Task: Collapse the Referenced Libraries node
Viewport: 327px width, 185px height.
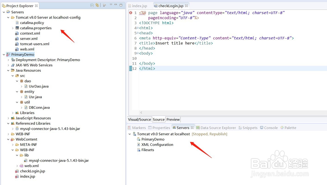Action: (x=8, y=123)
